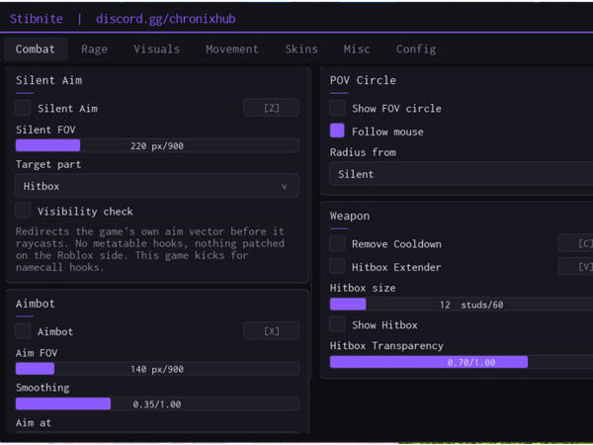Go to the Movement tab
The image size is (593, 445).
[232, 49]
